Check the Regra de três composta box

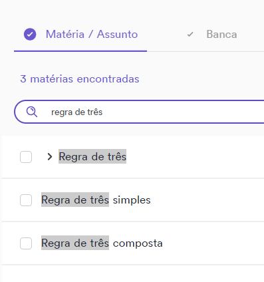coord(26,243)
